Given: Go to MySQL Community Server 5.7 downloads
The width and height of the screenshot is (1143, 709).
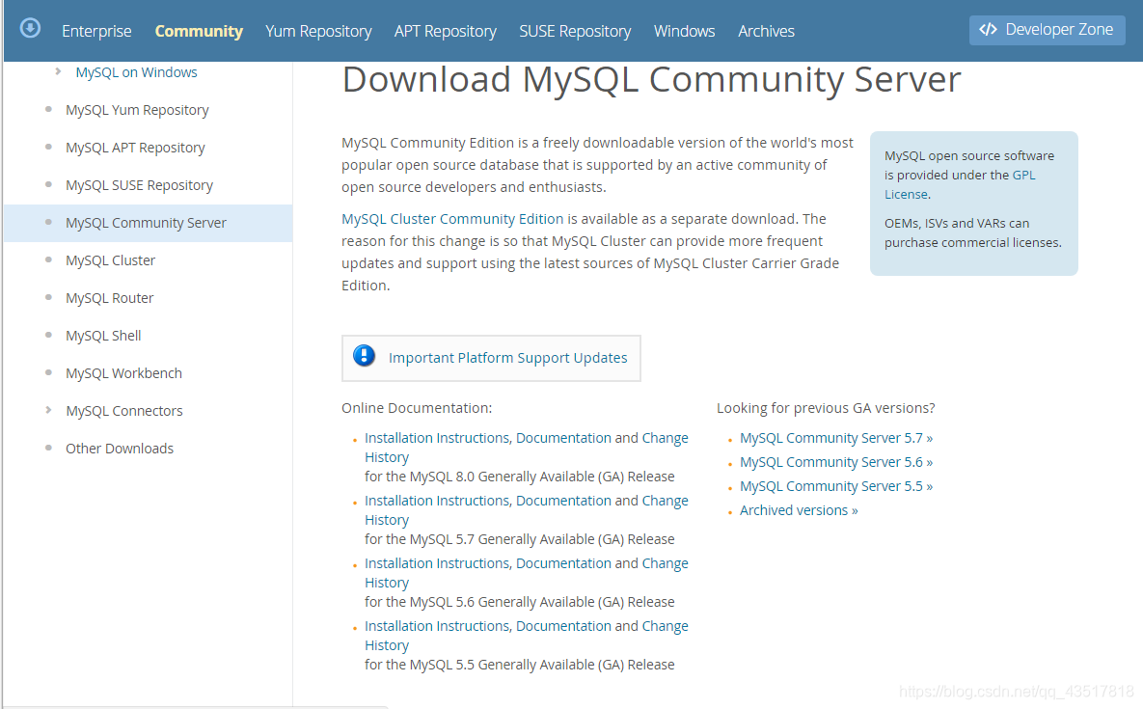Looking at the screenshot, I should [x=836, y=438].
